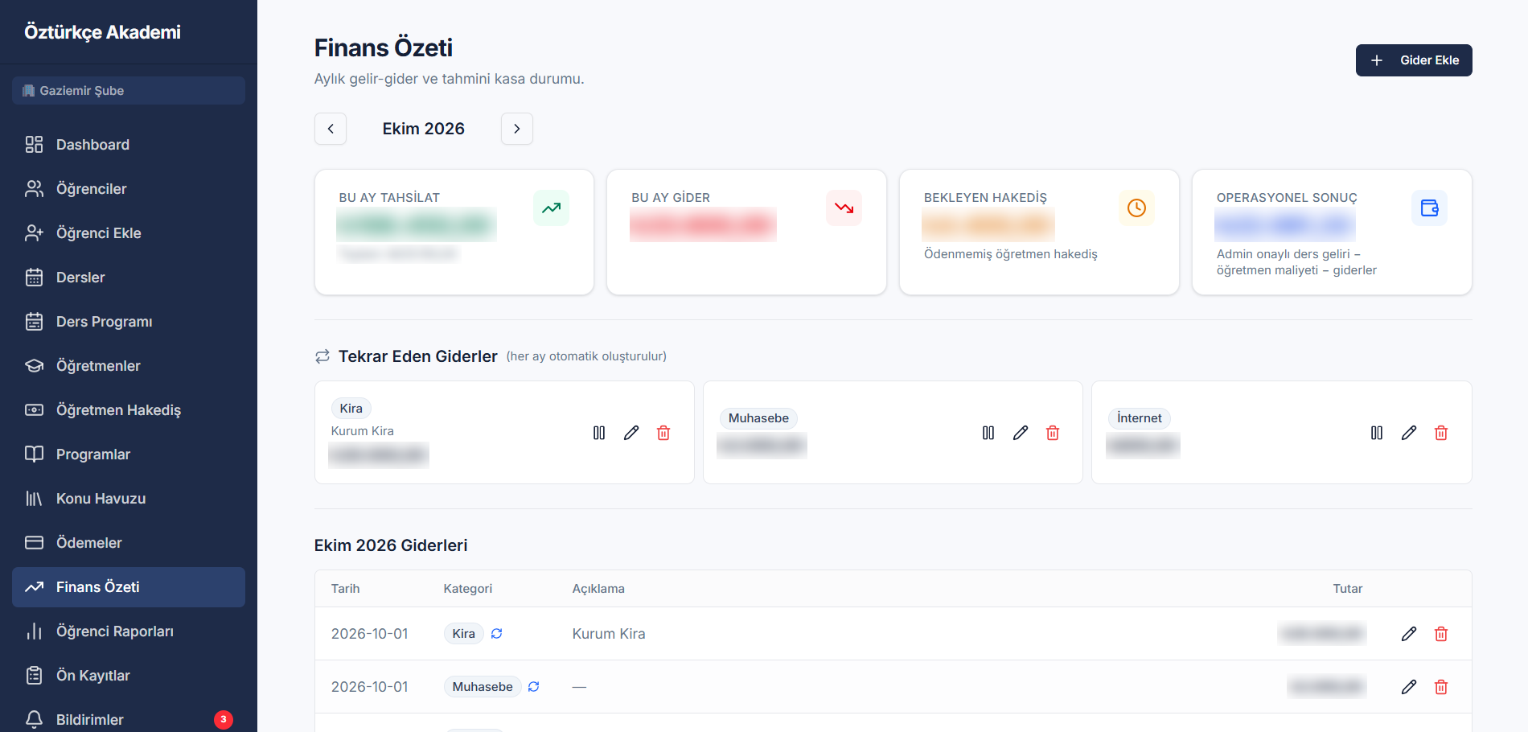
Task: Click the Gider Ekle button
Action: click(1414, 60)
